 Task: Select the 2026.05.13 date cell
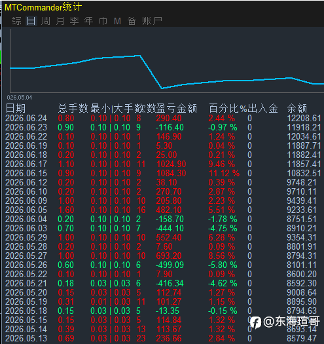26,339
